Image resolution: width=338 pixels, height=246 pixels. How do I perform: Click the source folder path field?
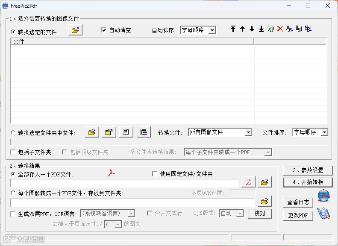(169, 142)
